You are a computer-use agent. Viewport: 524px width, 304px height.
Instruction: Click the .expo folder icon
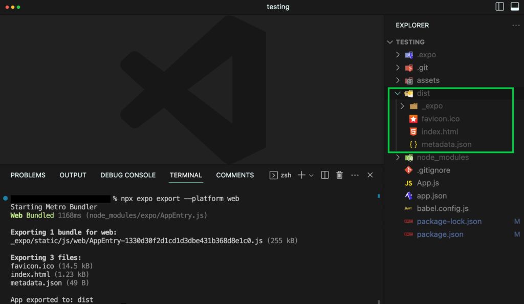409,55
